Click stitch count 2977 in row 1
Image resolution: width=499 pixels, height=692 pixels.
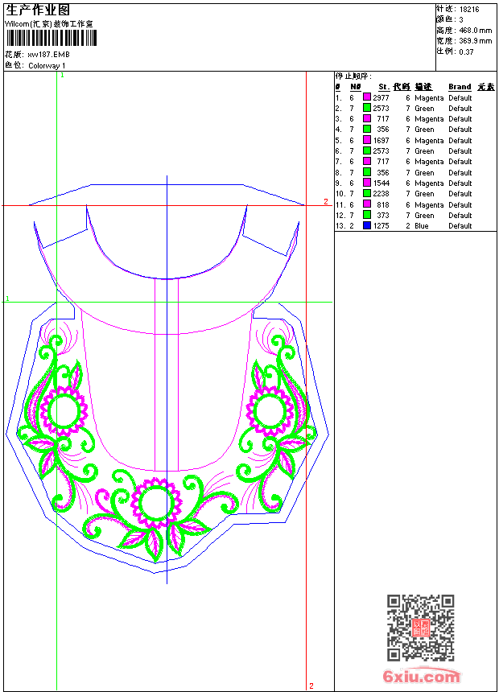pyautogui.click(x=381, y=97)
